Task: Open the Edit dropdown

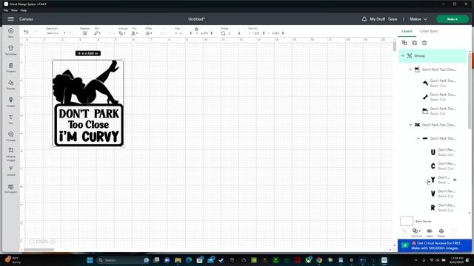Action: coord(97,33)
